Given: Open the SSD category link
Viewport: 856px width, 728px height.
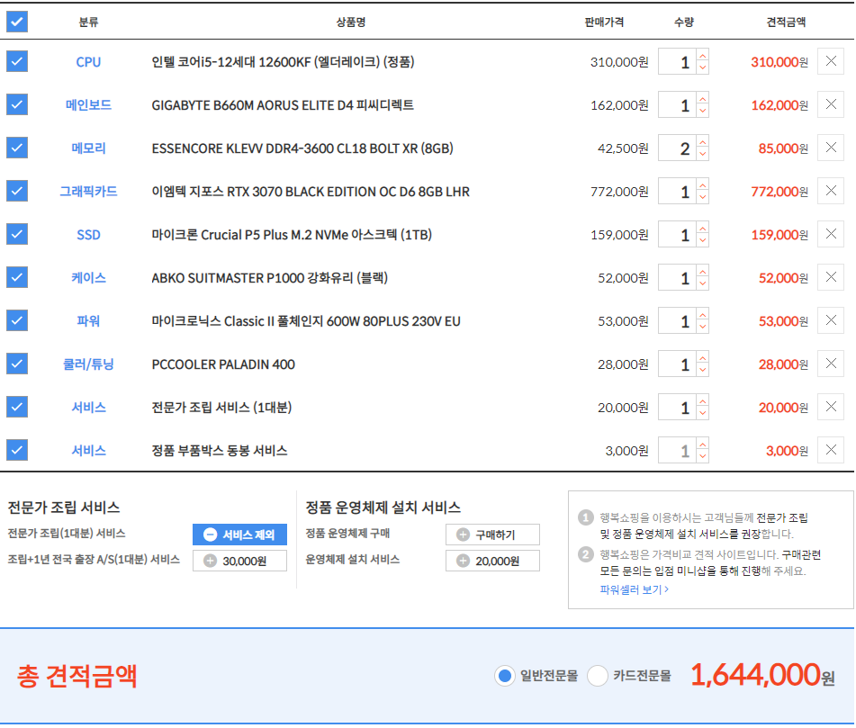Looking at the screenshot, I should [x=88, y=235].
